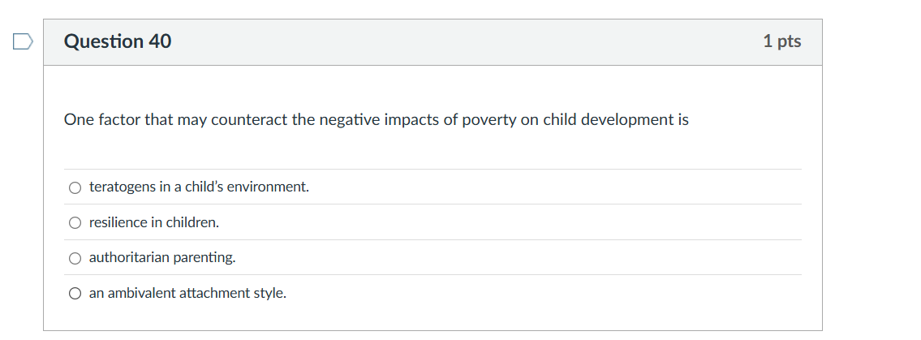This screenshot has height=340, width=921.
Task: Click the 'resilience in children' answer label
Action: 154,222
